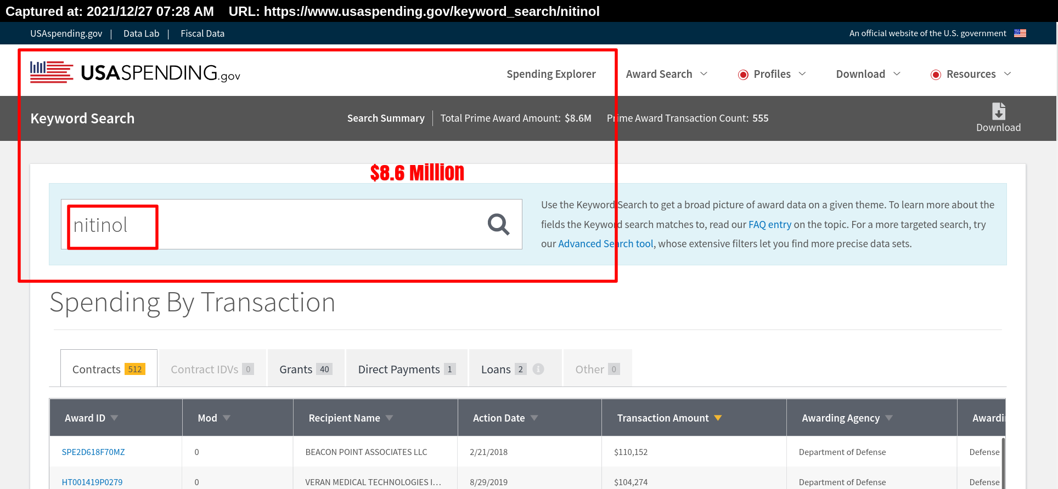Click the table vertical scrollbar
Viewport: 1058px width, 489px height.
(x=1004, y=463)
